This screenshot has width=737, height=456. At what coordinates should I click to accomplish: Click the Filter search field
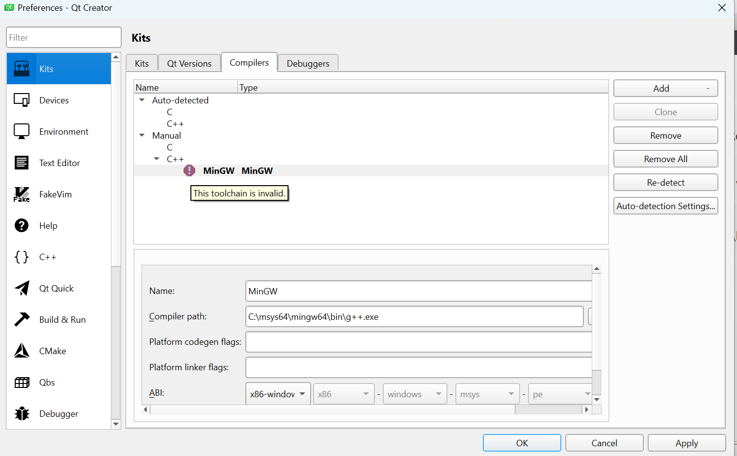pos(64,37)
